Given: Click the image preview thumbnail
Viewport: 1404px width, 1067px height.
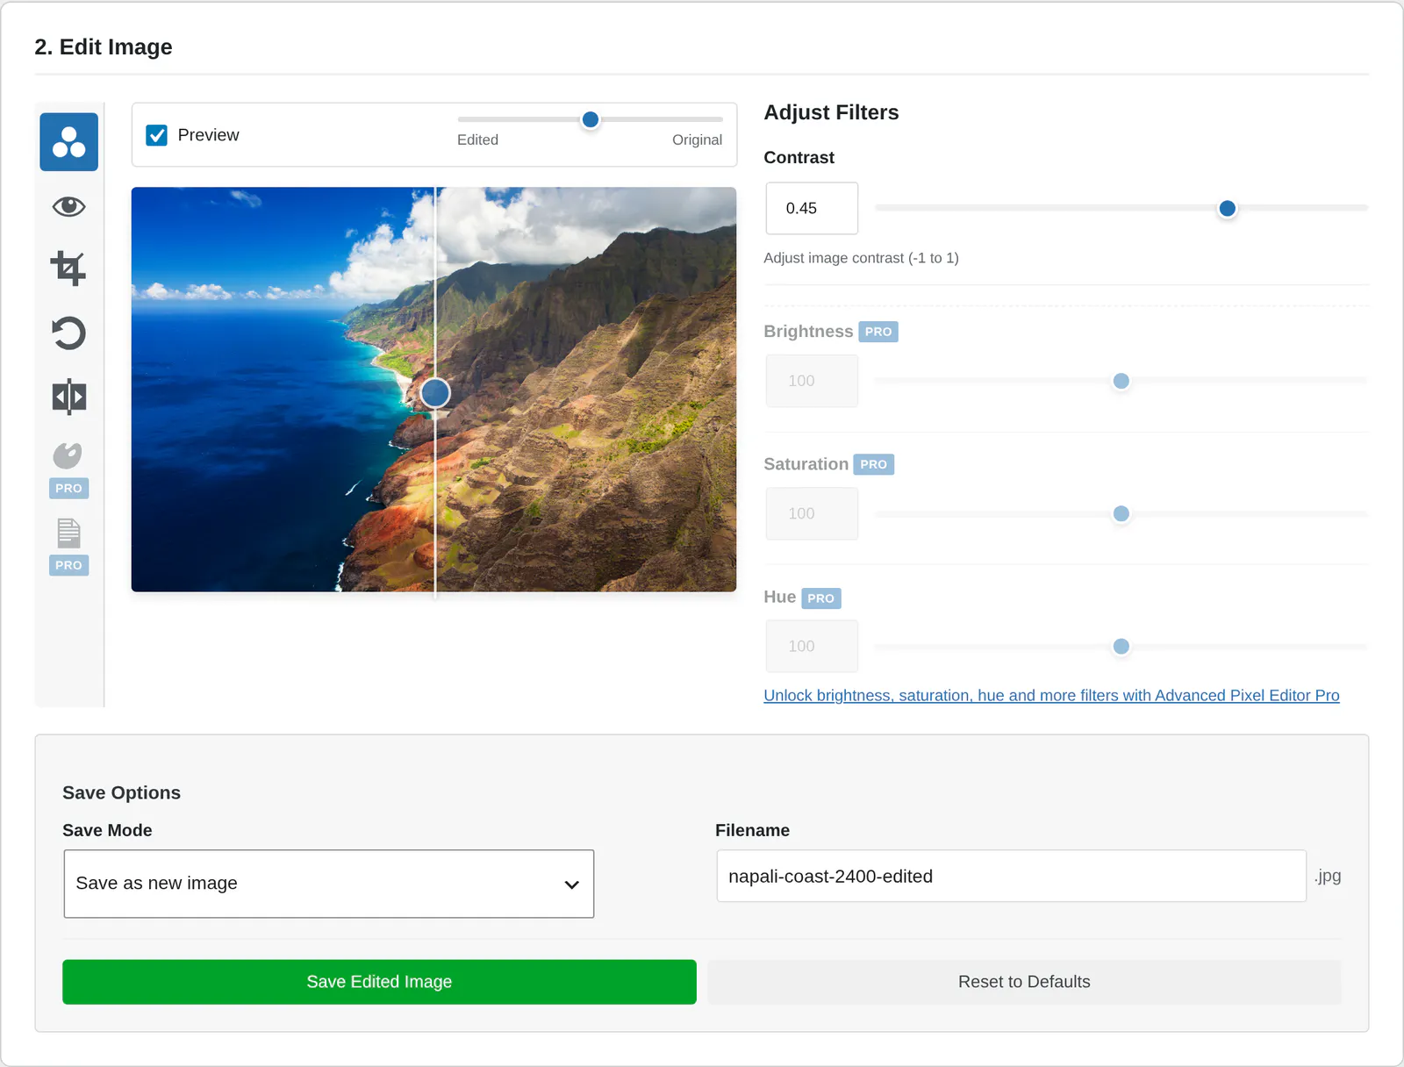Looking at the screenshot, I should pos(433,389).
